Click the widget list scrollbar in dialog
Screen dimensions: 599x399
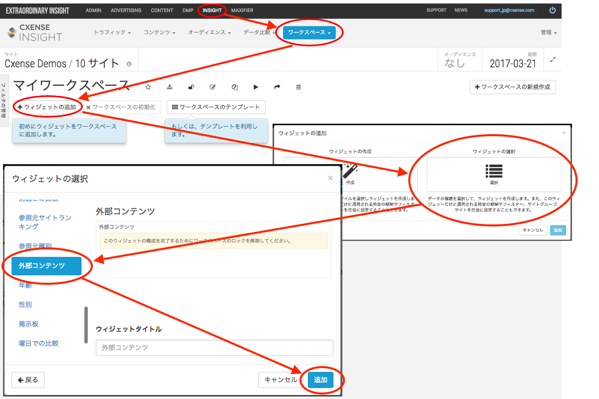[x=86, y=325]
